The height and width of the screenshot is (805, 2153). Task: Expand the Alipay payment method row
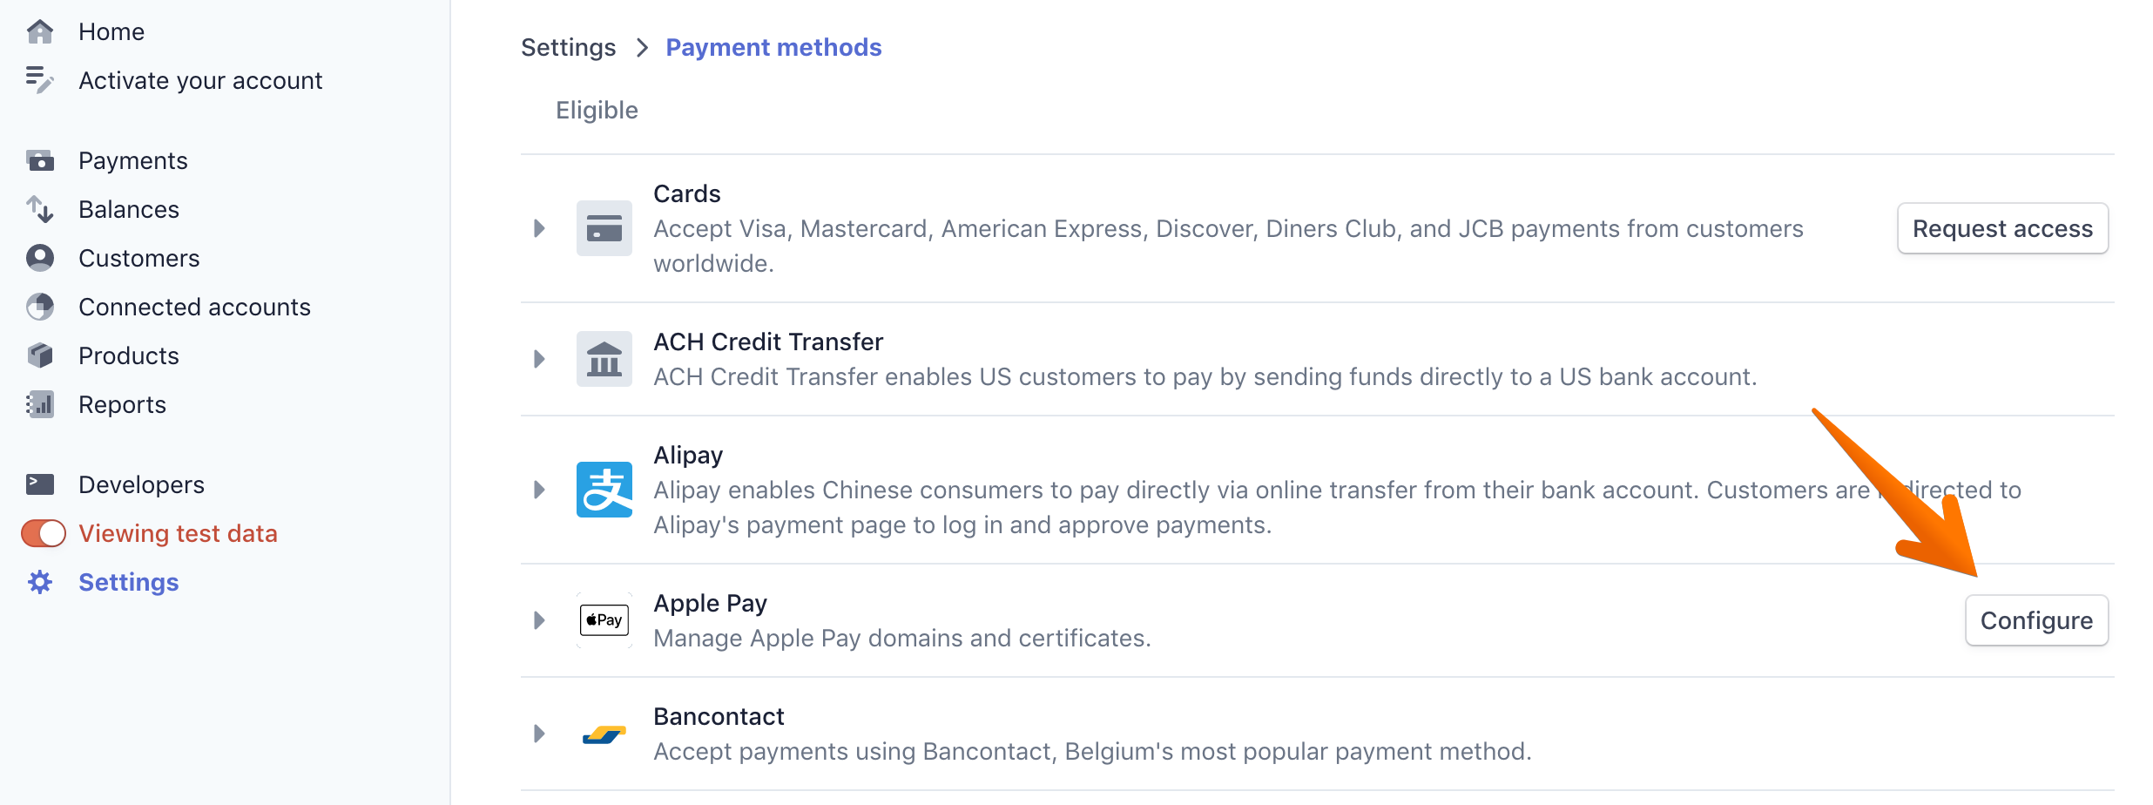pyautogui.click(x=539, y=490)
